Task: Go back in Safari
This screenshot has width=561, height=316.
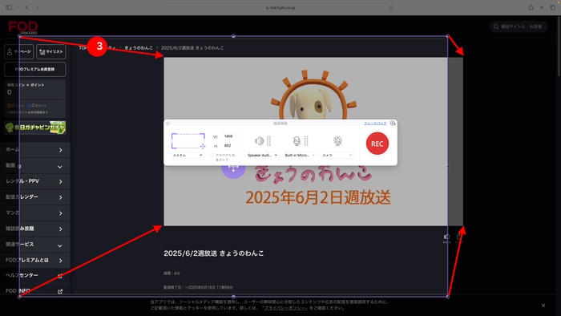Action: point(27,7)
